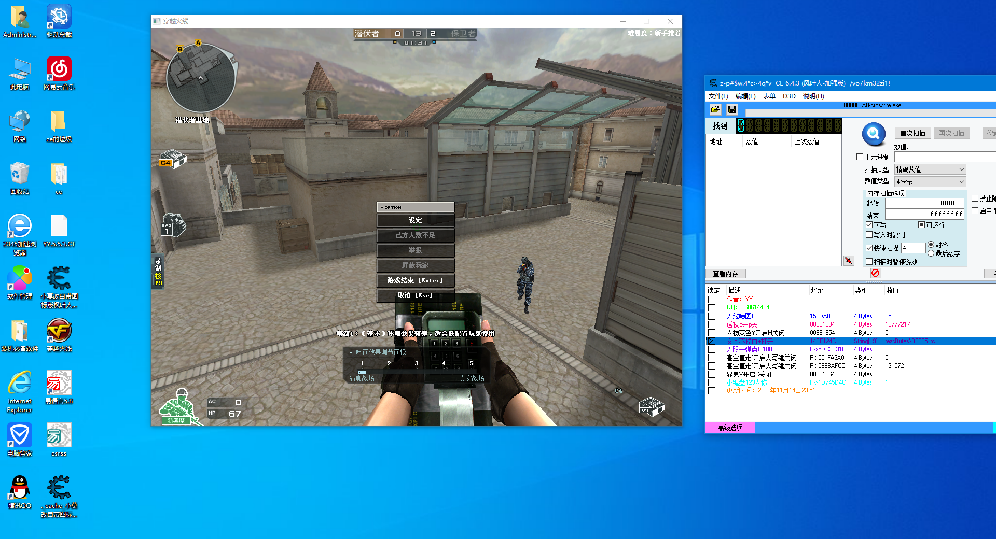The width and height of the screenshot is (996, 539).
Task: Enable the 扫描时暂停游戏 checkbox
Action: [869, 262]
